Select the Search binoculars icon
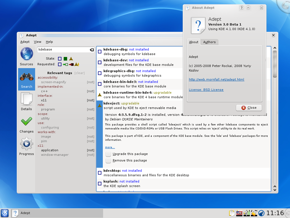The height and width of the screenshot is (218, 290). point(27,77)
